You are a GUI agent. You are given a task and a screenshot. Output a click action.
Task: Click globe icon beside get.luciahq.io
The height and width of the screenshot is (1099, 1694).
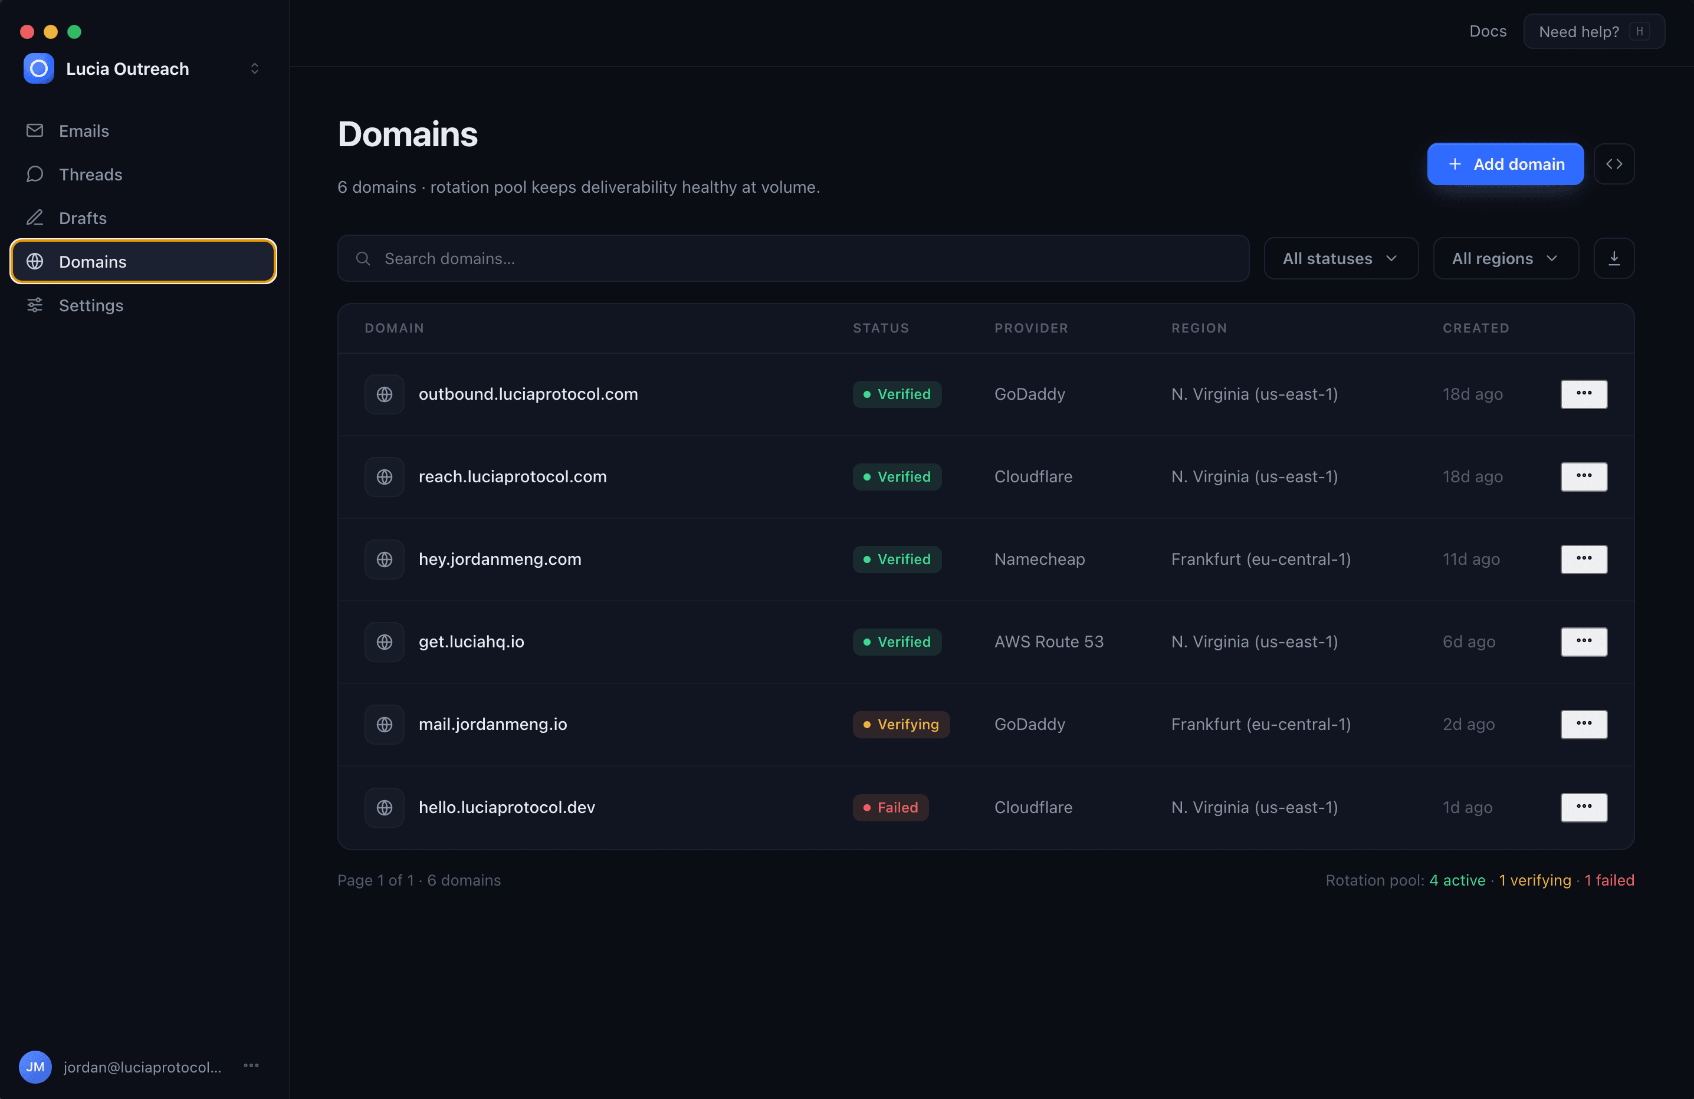(x=385, y=641)
